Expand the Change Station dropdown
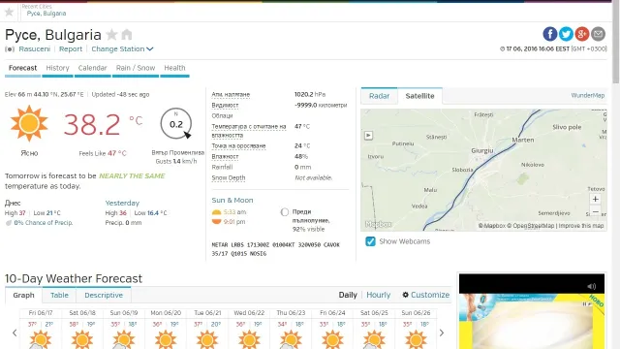The width and height of the screenshot is (620, 349). [x=122, y=49]
